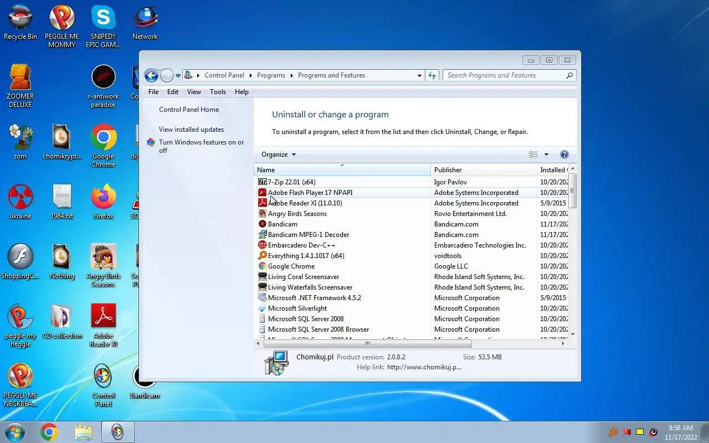Expand the arrow after Control Panel breadcrumb
709x443 pixels.
pyautogui.click(x=250, y=75)
